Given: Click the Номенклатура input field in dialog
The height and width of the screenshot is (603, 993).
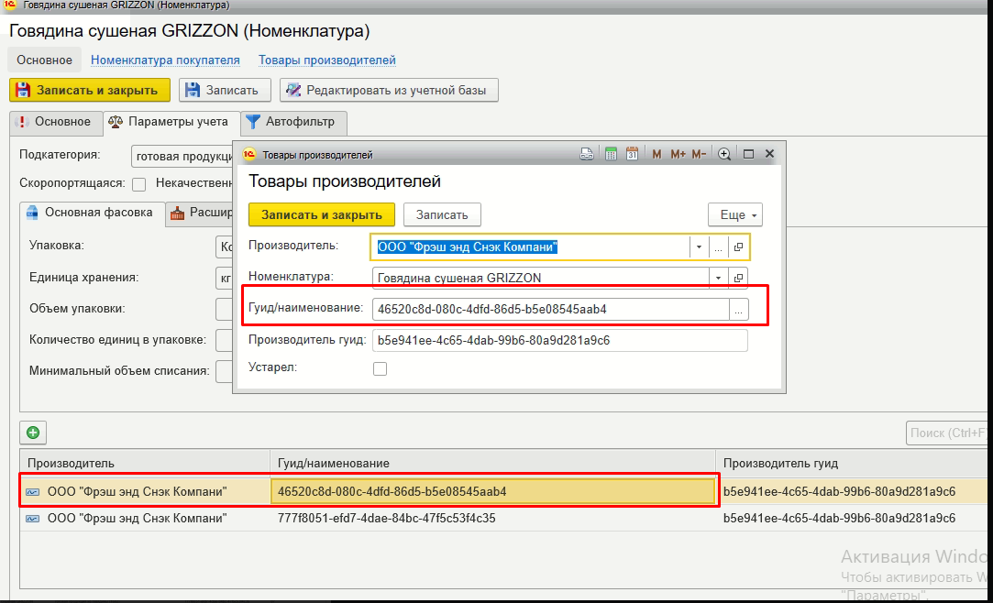Looking at the screenshot, I should pos(541,278).
